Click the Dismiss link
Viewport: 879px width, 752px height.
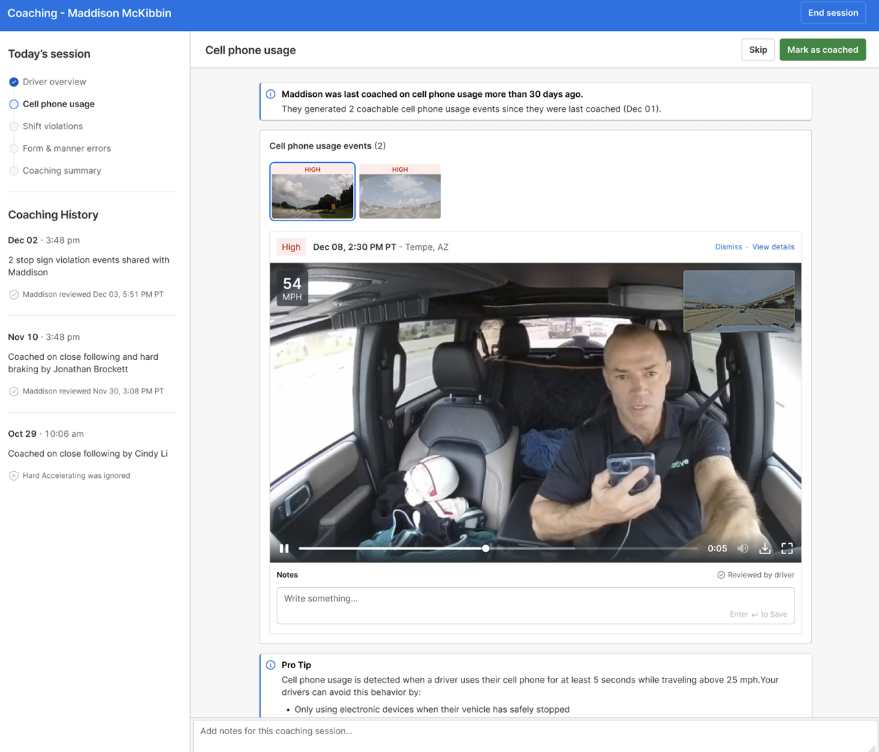[728, 247]
